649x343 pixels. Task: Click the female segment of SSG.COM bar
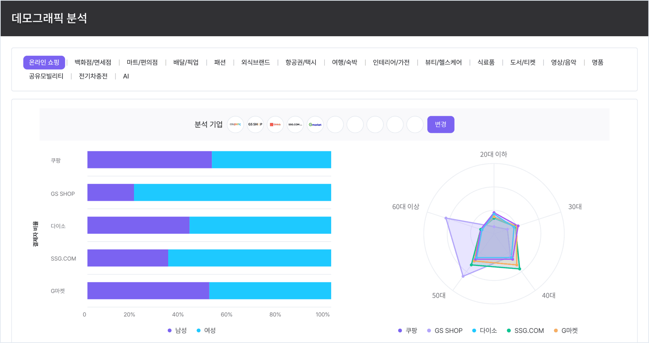pyautogui.click(x=249, y=258)
